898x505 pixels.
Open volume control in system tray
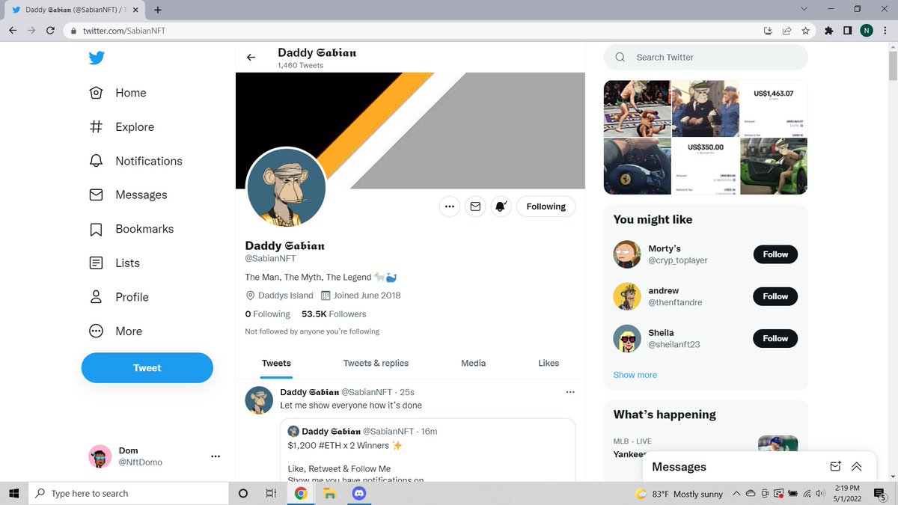pos(819,493)
